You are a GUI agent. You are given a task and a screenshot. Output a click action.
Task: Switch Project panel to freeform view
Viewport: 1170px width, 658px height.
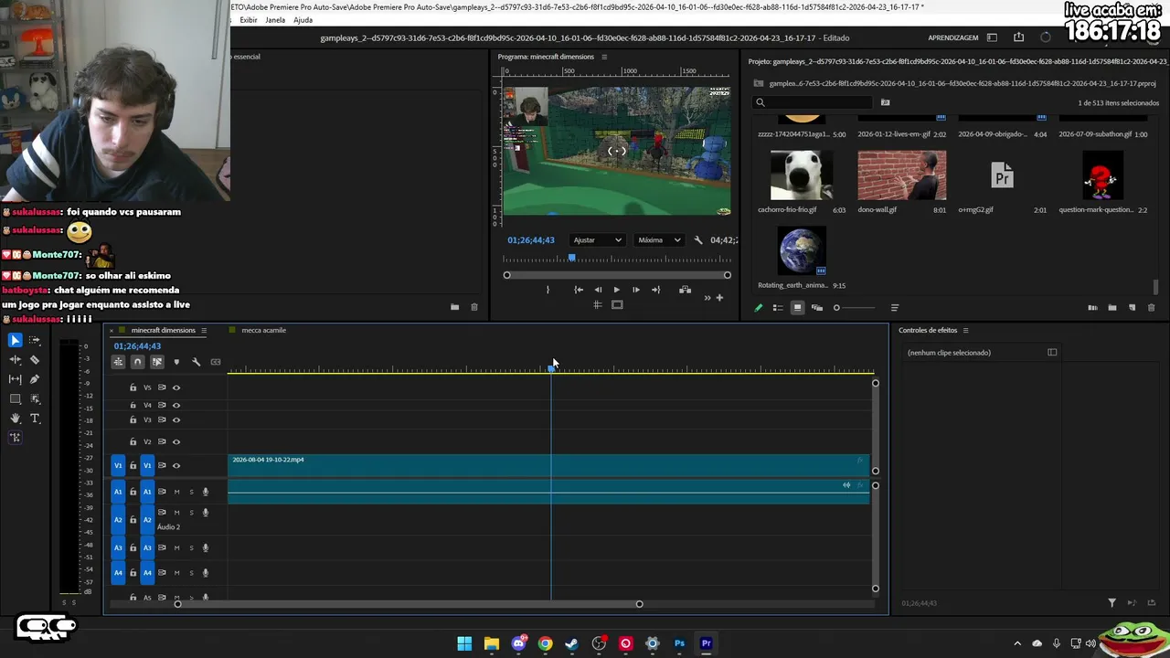[x=817, y=308]
